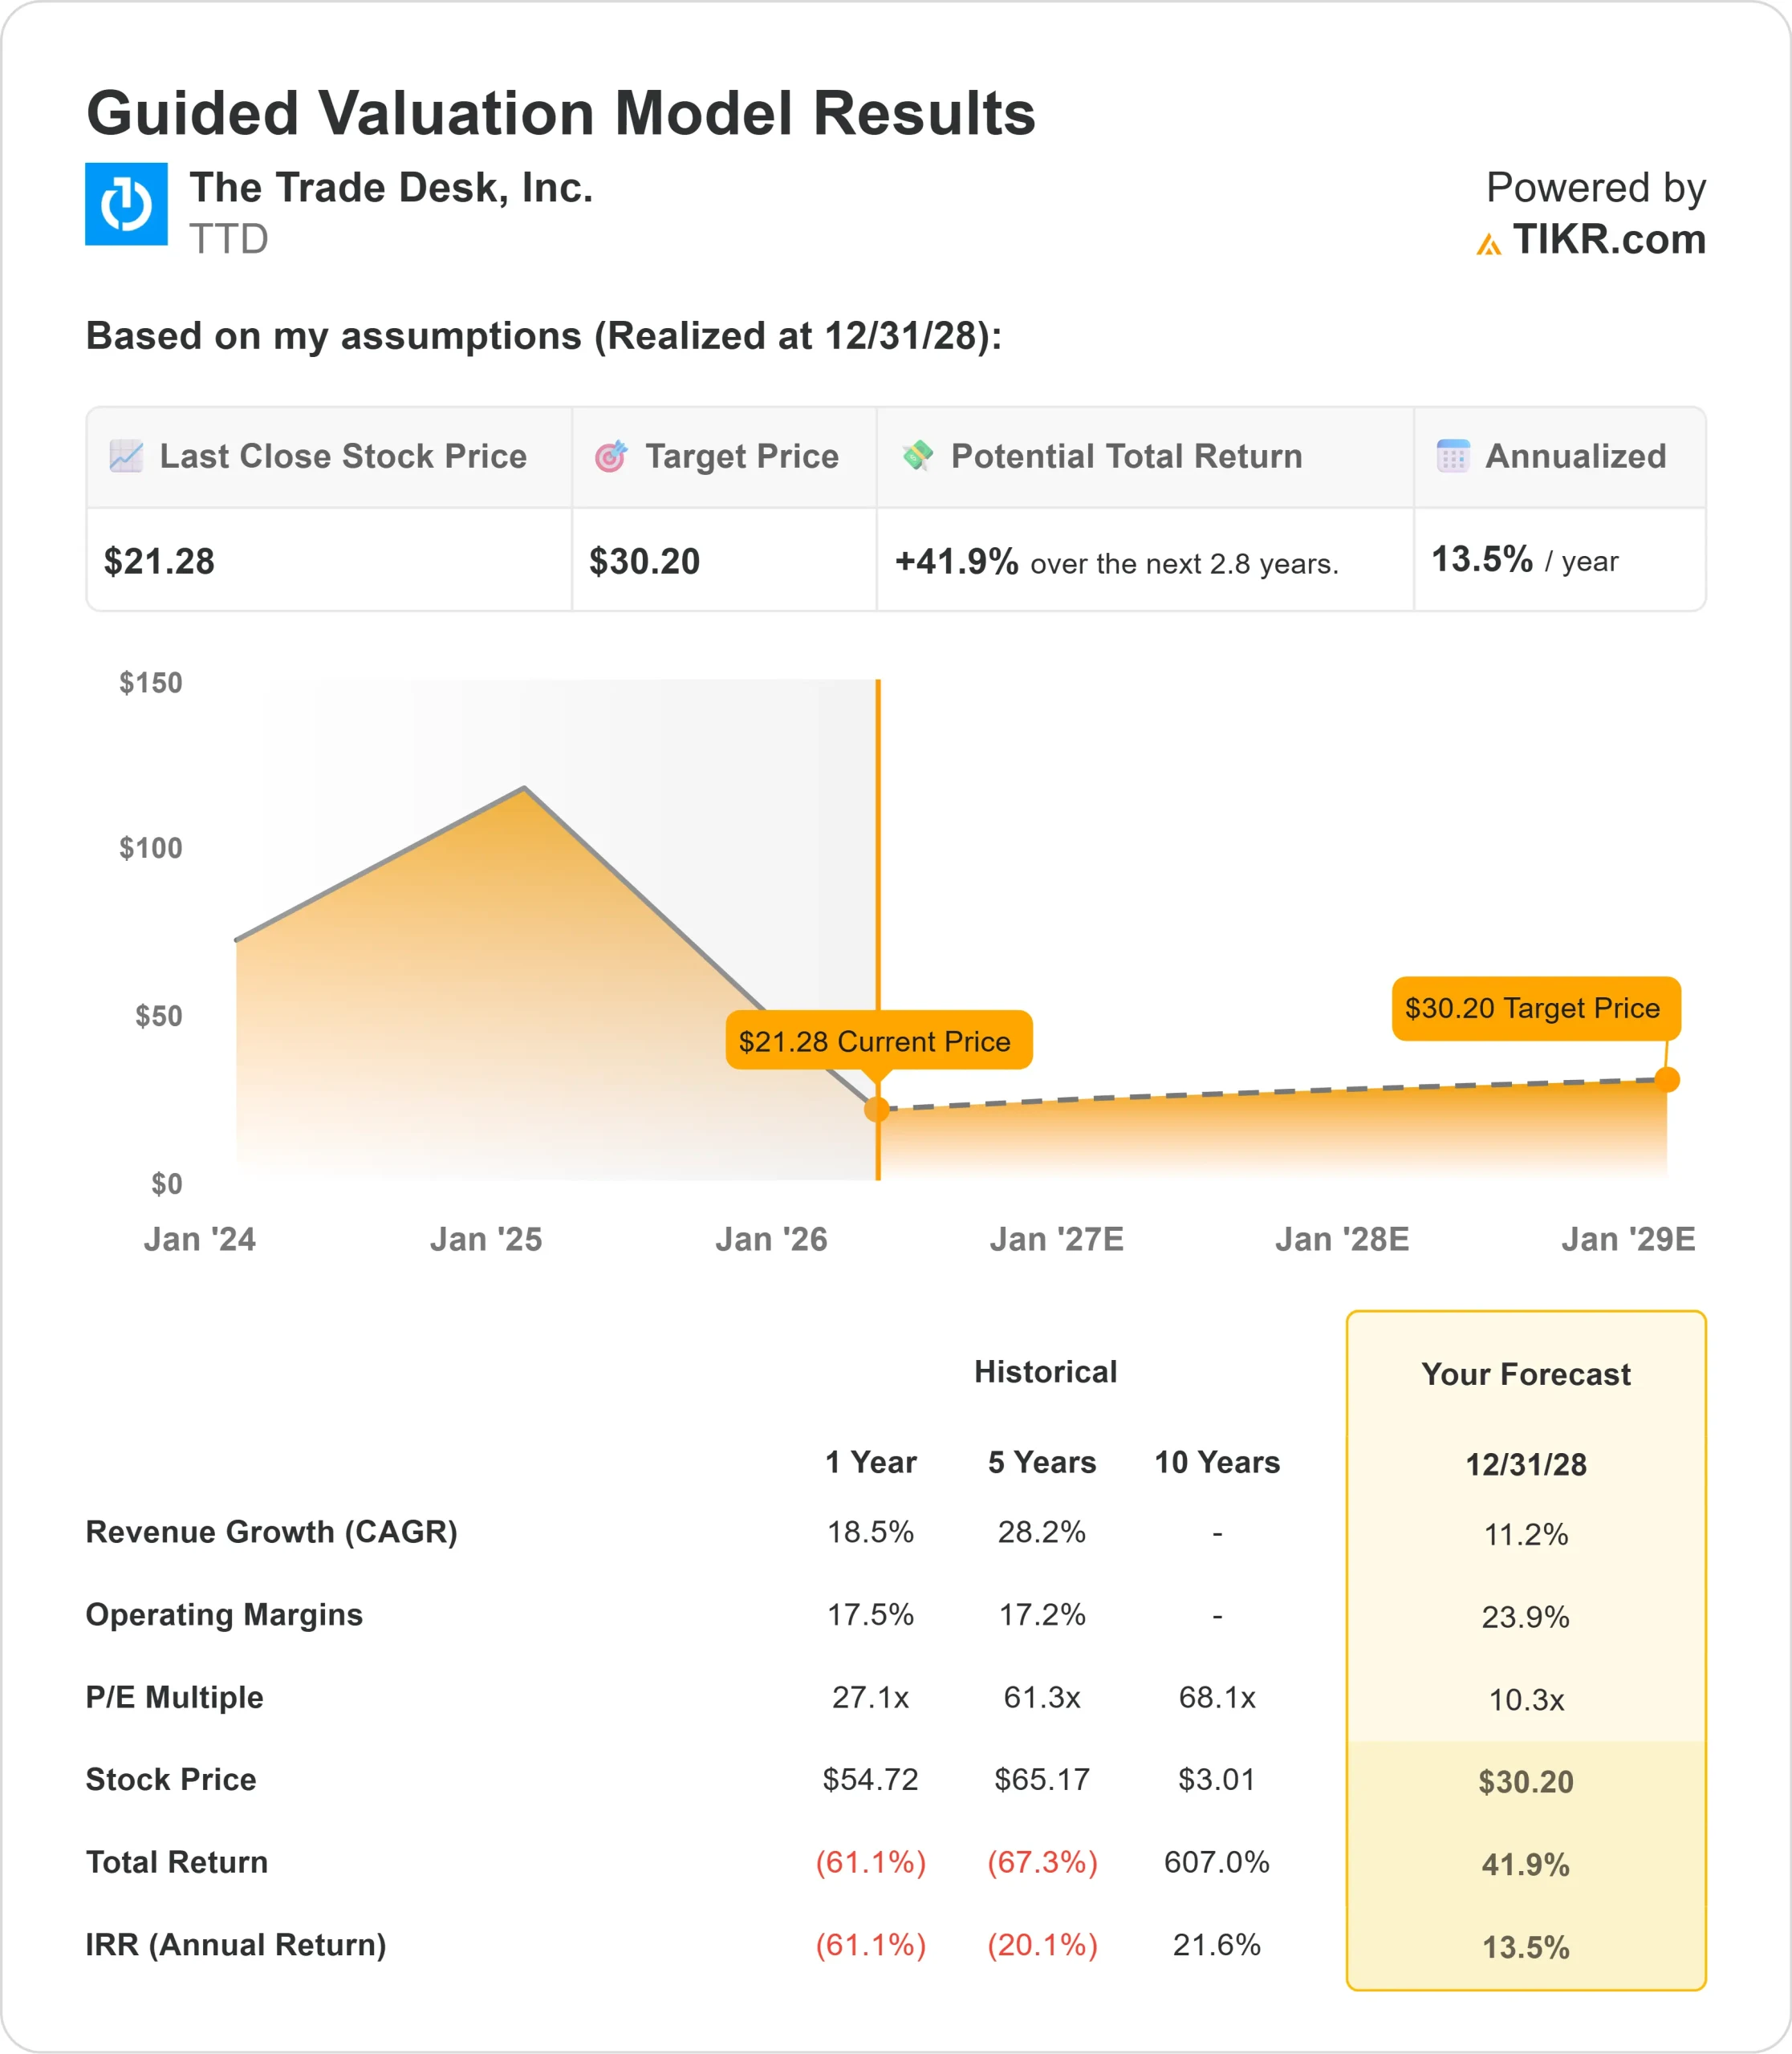Click the orange target price dot on chart
Viewport: 1792px width, 2054px height.
click(1667, 1079)
